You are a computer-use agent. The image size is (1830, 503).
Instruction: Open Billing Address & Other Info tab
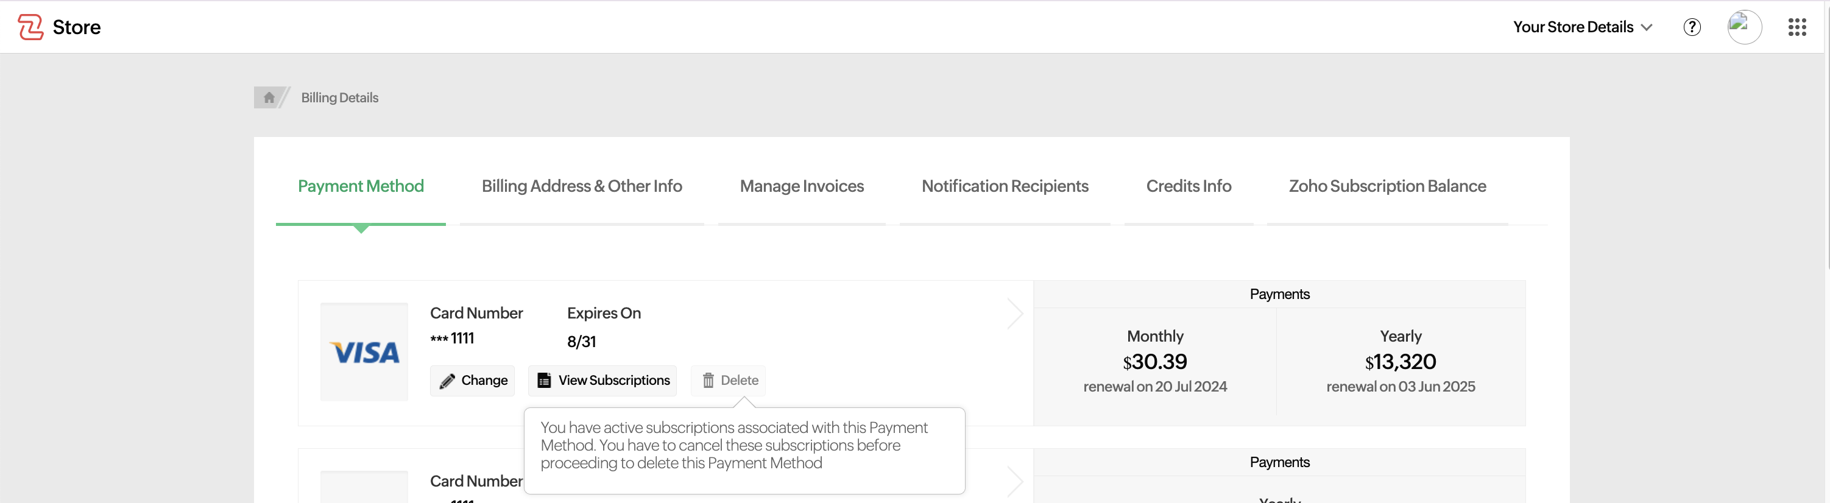coord(581,186)
